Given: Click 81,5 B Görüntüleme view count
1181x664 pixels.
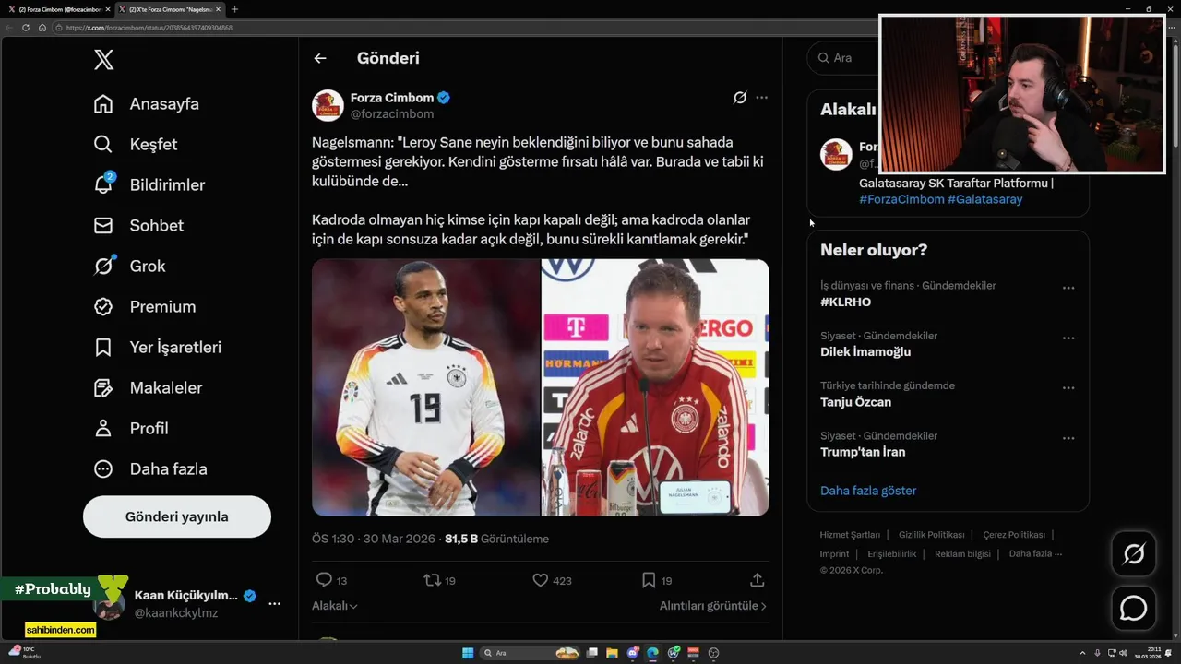Looking at the screenshot, I should [x=496, y=539].
